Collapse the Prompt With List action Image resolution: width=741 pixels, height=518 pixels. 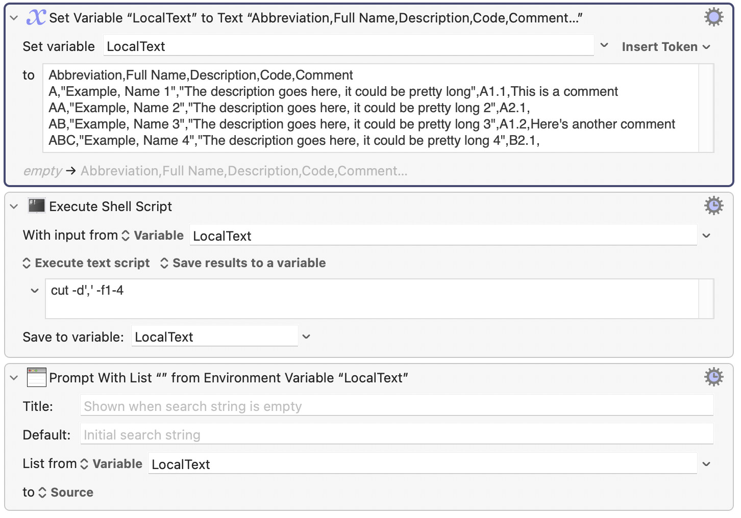[x=14, y=378]
